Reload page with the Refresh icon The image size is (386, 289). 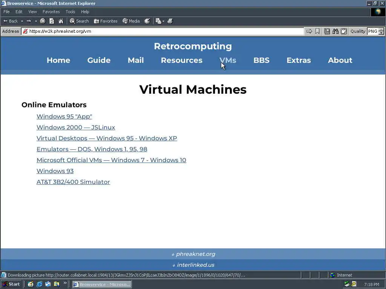pyautogui.click(x=52, y=21)
